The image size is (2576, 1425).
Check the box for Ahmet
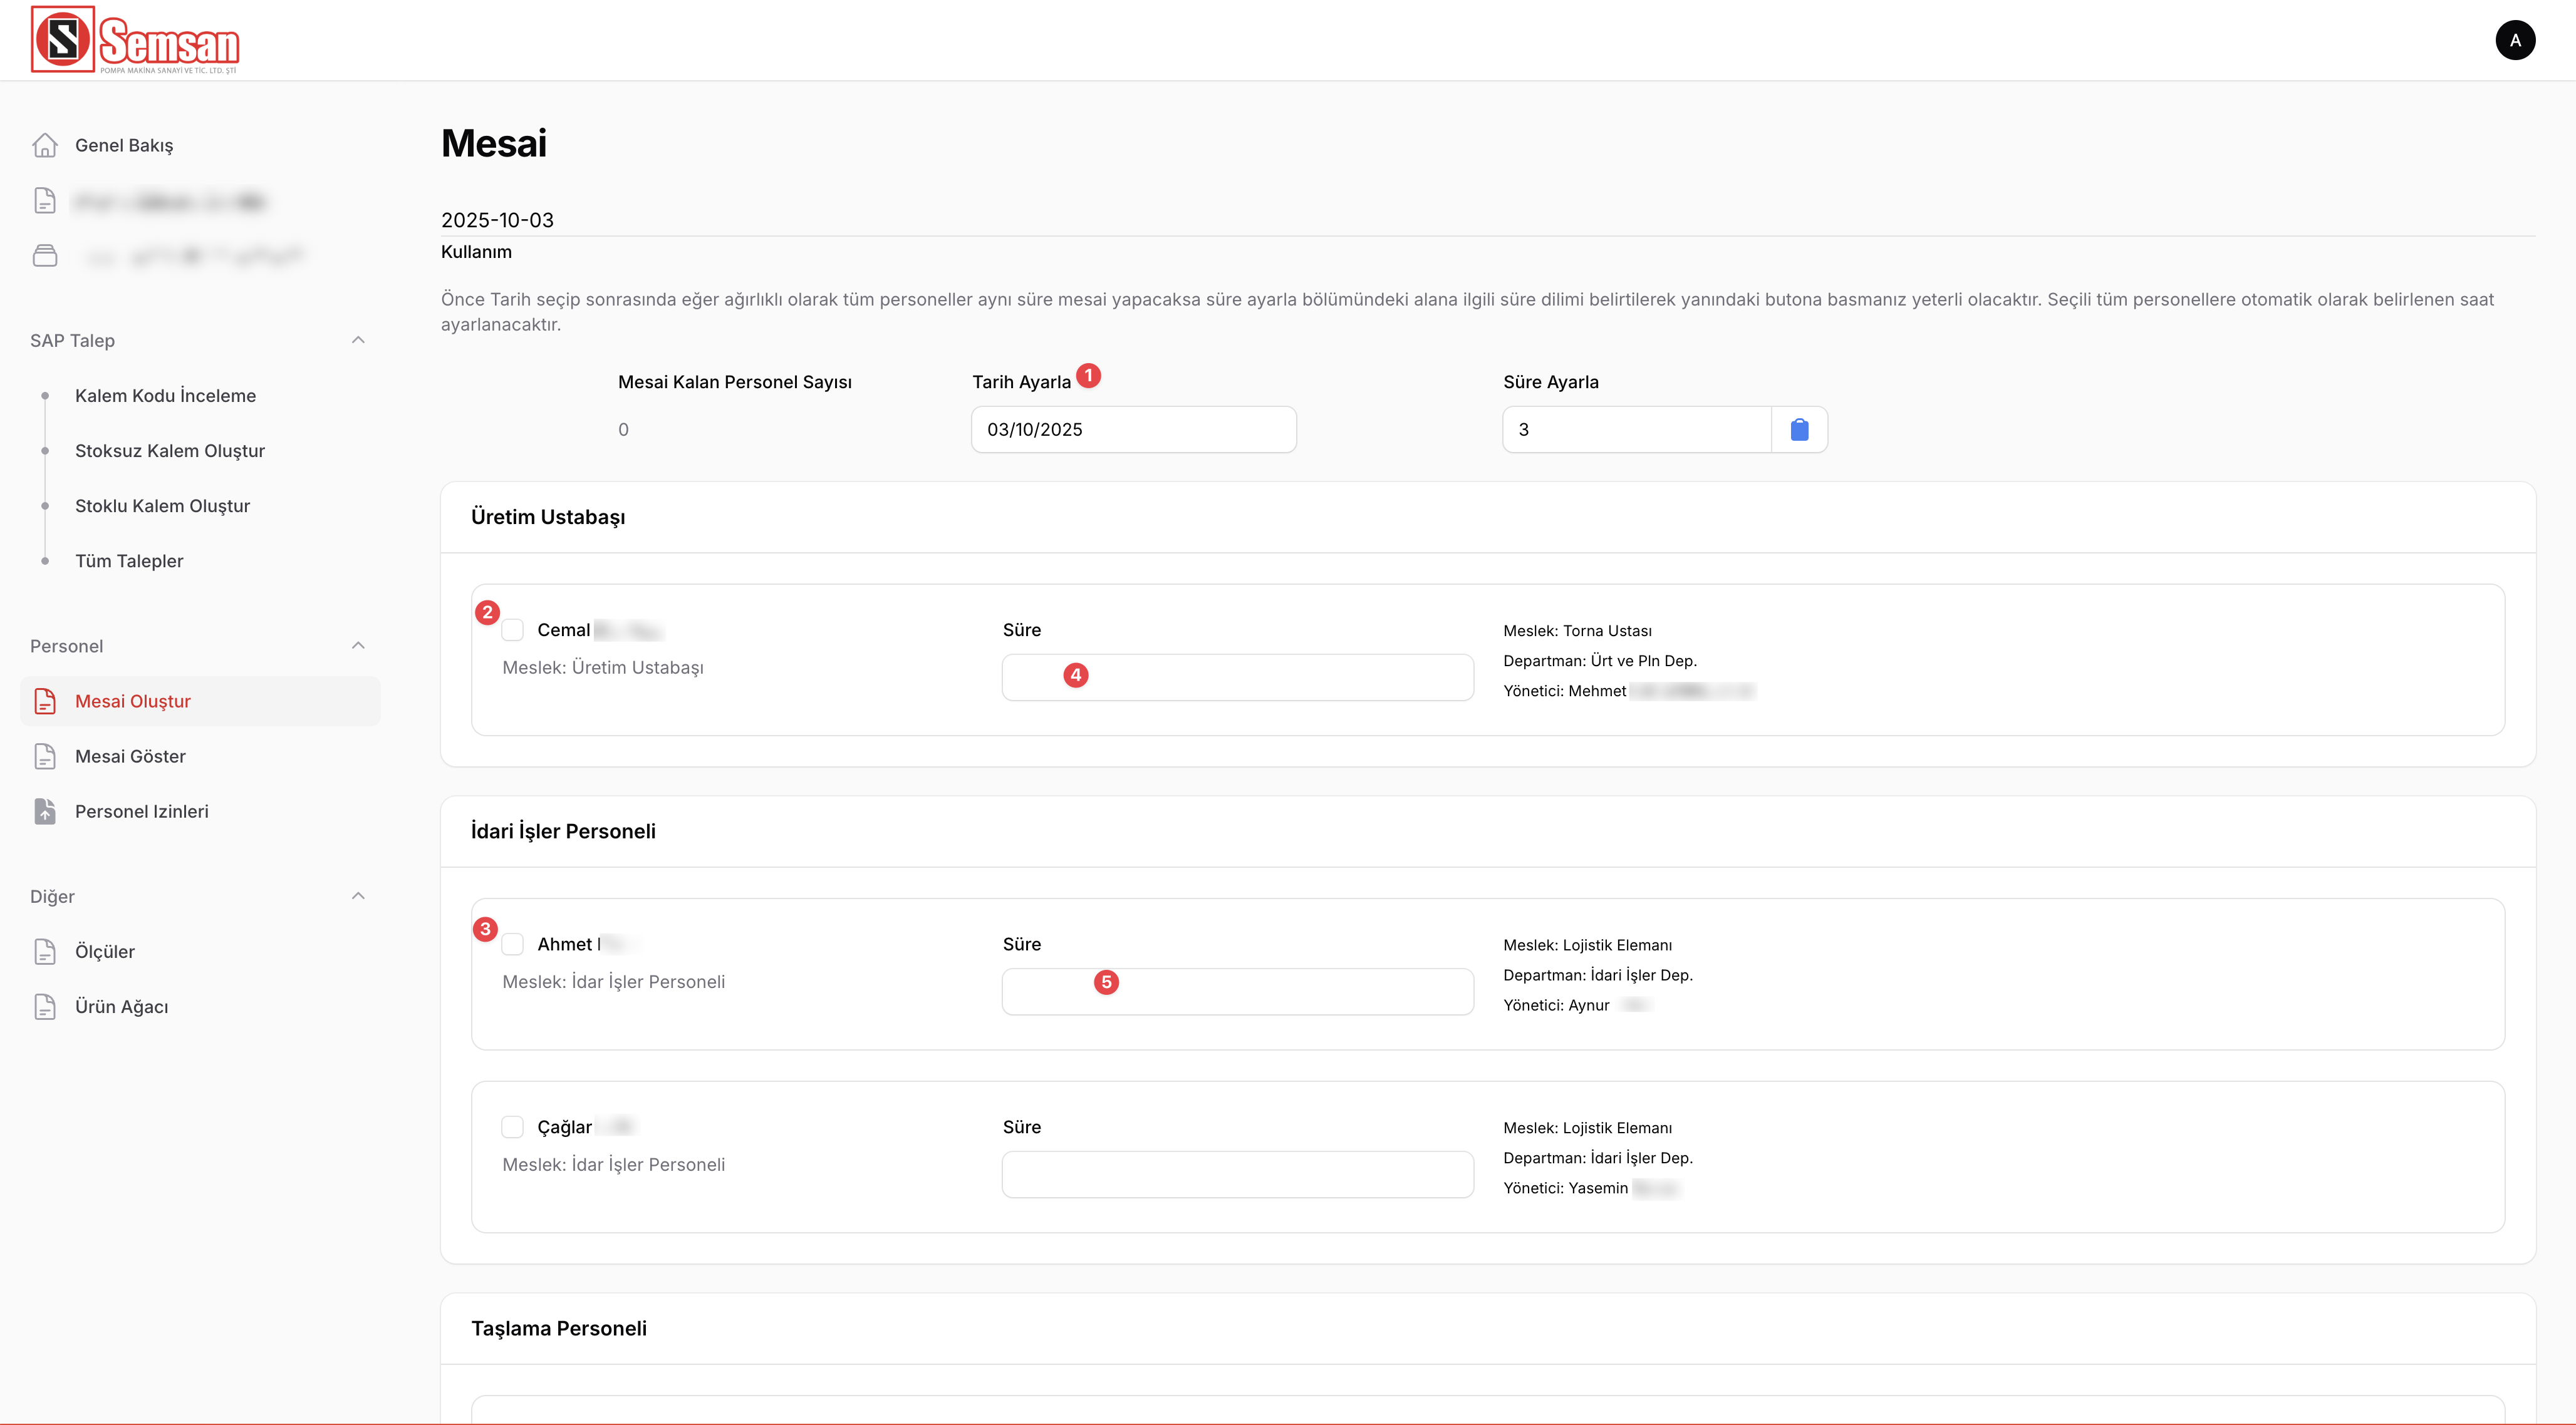pos(513,944)
